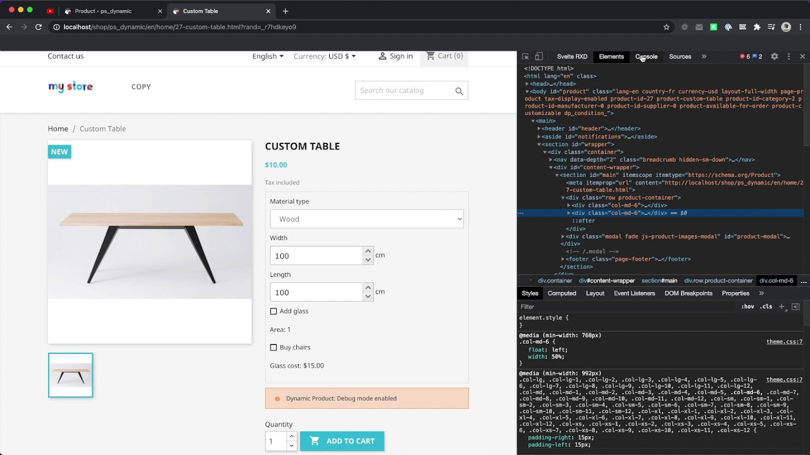The height and width of the screenshot is (455, 810).
Task: Click the envelope mail extension icon
Action: 699,27
